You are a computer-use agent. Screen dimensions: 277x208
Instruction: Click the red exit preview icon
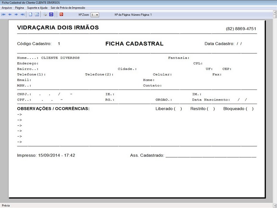pyautogui.click(x=61, y=15)
